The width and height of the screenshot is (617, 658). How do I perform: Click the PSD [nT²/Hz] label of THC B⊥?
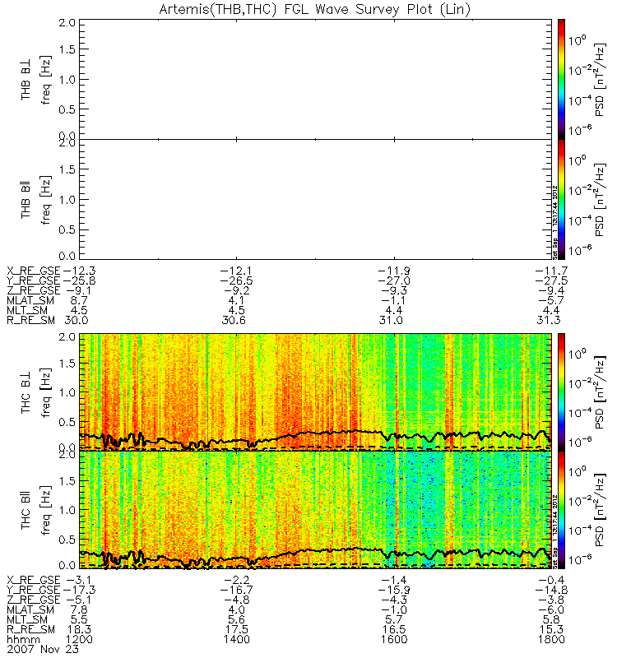coord(601,392)
